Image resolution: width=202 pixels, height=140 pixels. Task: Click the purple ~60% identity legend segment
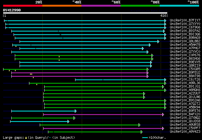pos(101,6)
